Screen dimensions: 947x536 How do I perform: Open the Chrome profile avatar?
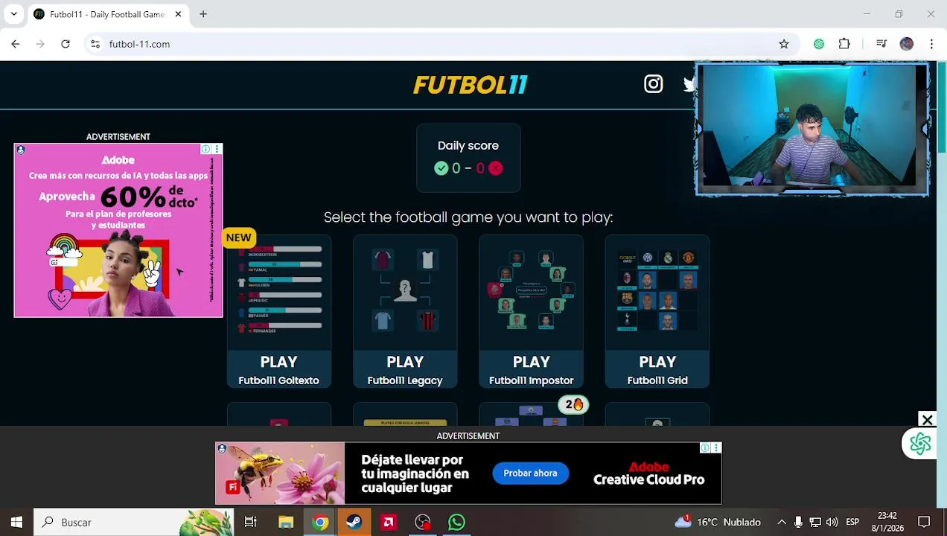click(x=906, y=44)
